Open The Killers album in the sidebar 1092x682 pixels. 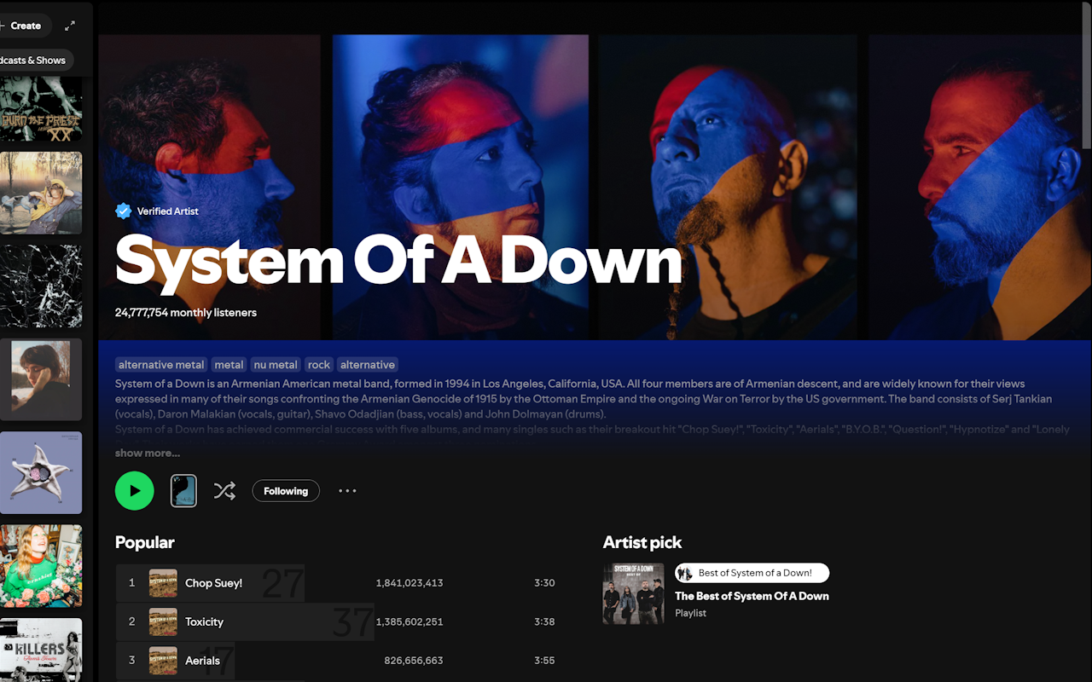tap(41, 650)
